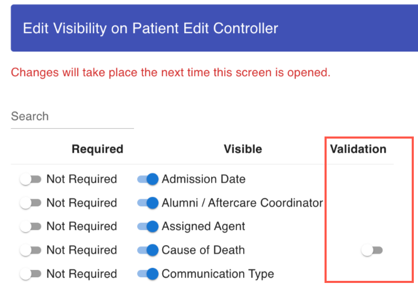
Task: Enable Validation toggle for Cause of Death
Action: pos(372,251)
